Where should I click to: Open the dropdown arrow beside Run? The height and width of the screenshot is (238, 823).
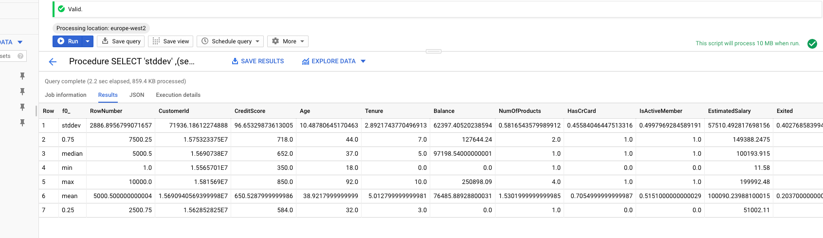88,41
